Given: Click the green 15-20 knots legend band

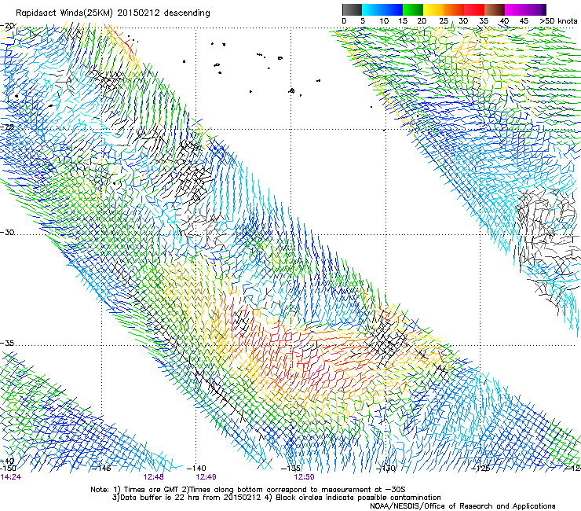Looking at the screenshot, I should [x=413, y=9].
